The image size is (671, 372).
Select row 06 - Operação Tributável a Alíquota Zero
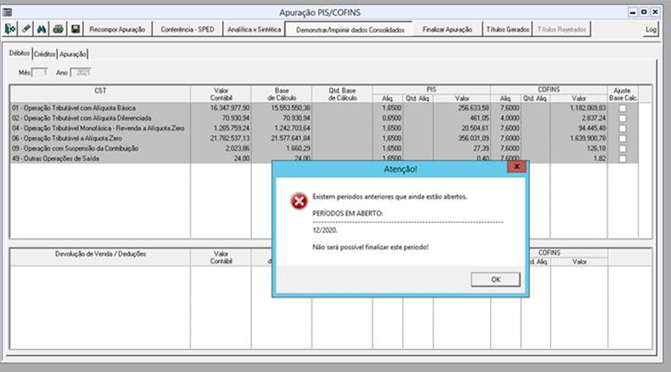pyautogui.click(x=324, y=139)
